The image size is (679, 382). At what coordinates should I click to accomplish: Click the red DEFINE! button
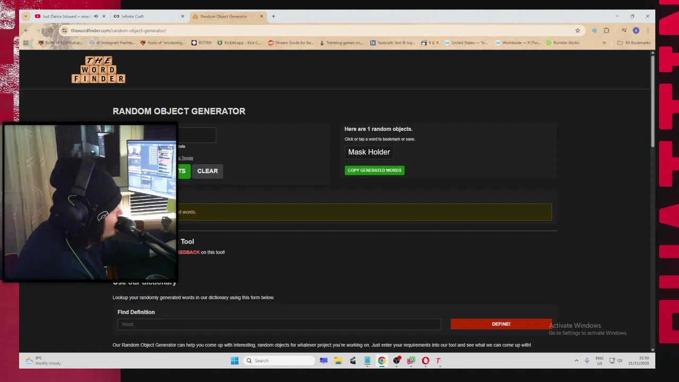[501, 324]
